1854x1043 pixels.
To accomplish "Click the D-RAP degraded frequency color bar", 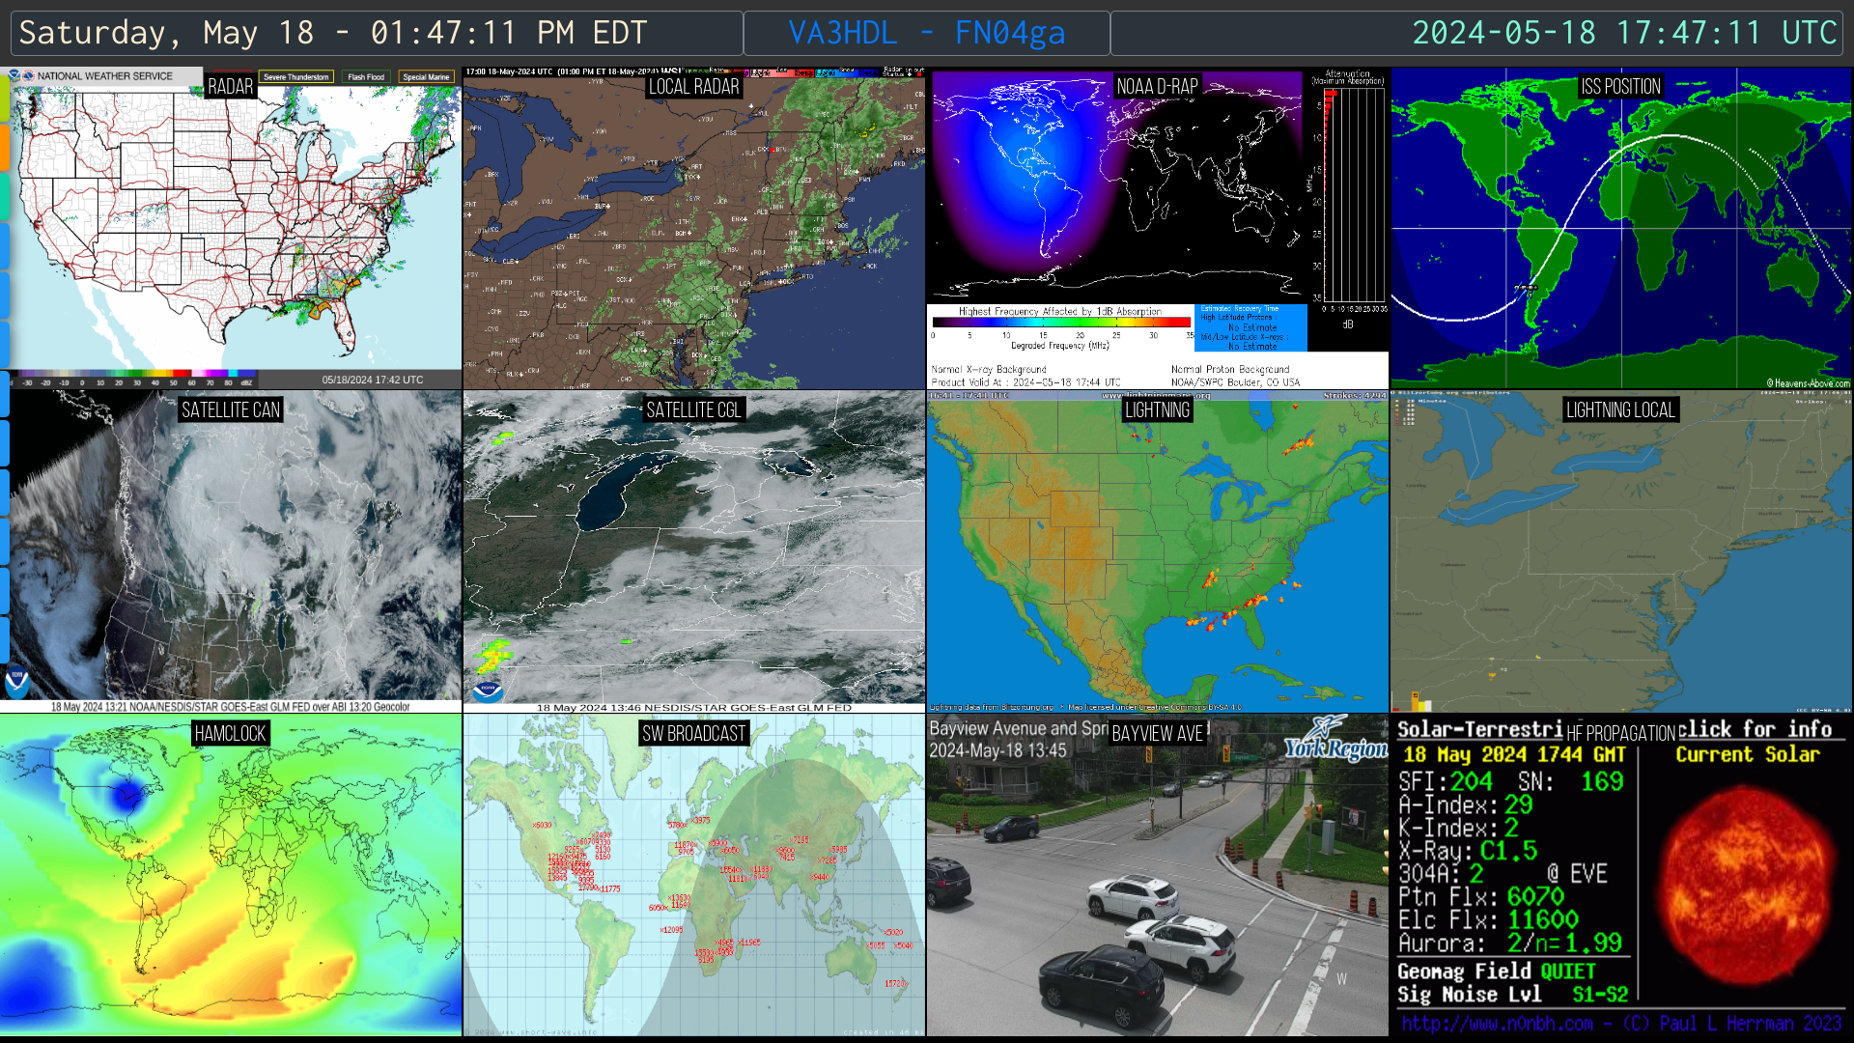I will pyautogui.click(x=1060, y=324).
